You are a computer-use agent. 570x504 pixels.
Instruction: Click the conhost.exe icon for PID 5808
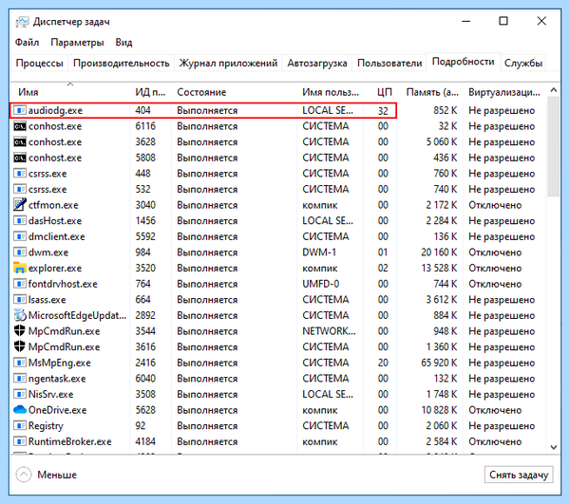point(20,158)
